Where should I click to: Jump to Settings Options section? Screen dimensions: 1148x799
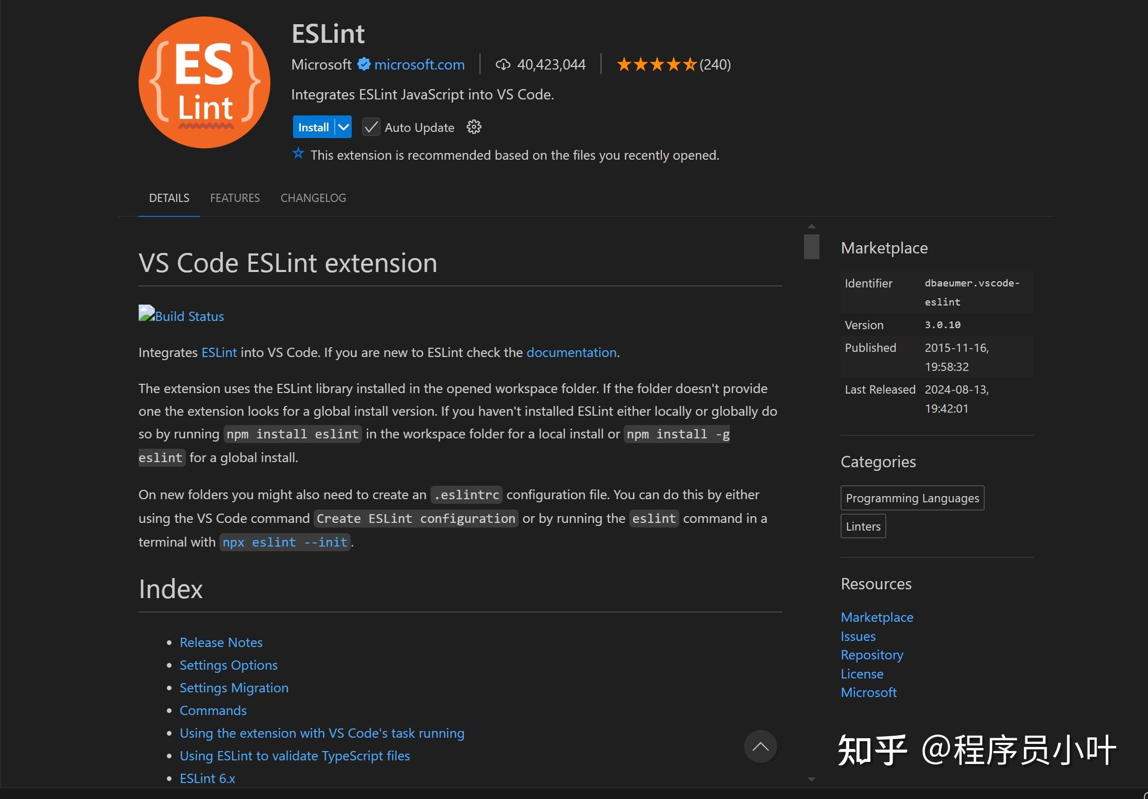click(229, 665)
